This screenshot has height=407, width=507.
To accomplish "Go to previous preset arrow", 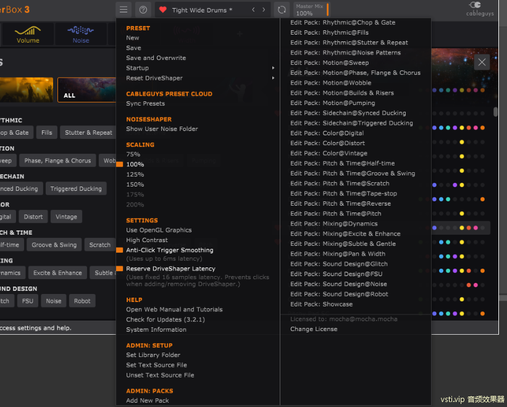I will (253, 10).
